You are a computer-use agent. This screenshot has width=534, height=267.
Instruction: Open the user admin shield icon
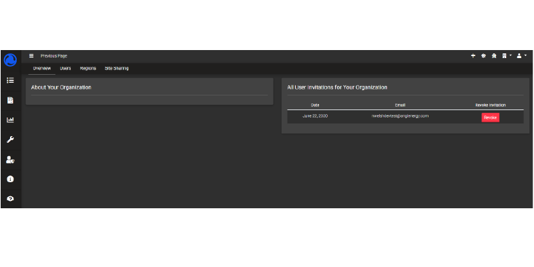11,160
